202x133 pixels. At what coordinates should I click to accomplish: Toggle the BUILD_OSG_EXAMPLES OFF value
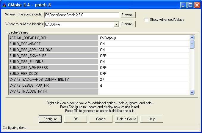144,56
